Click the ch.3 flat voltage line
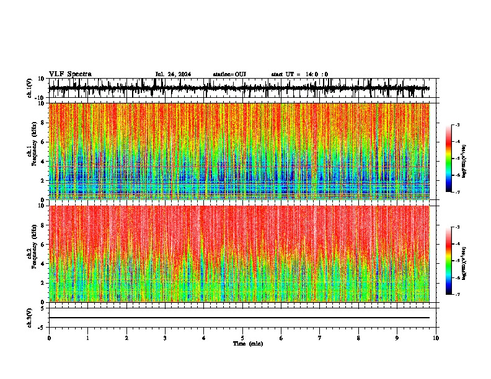491x379 pixels. (239, 318)
